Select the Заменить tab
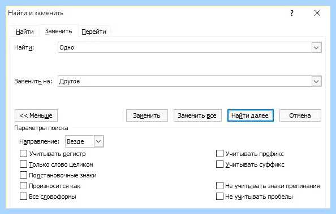The width and height of the screenshot is (336, 214). pyautogui.click(x=58, y=31)
